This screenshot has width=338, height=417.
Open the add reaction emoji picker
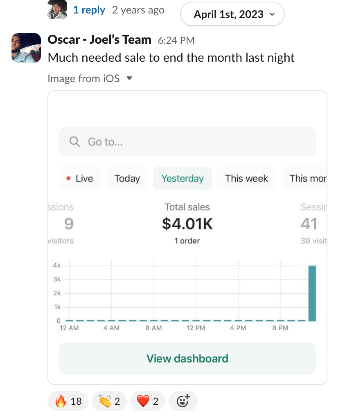coord(183,401)
